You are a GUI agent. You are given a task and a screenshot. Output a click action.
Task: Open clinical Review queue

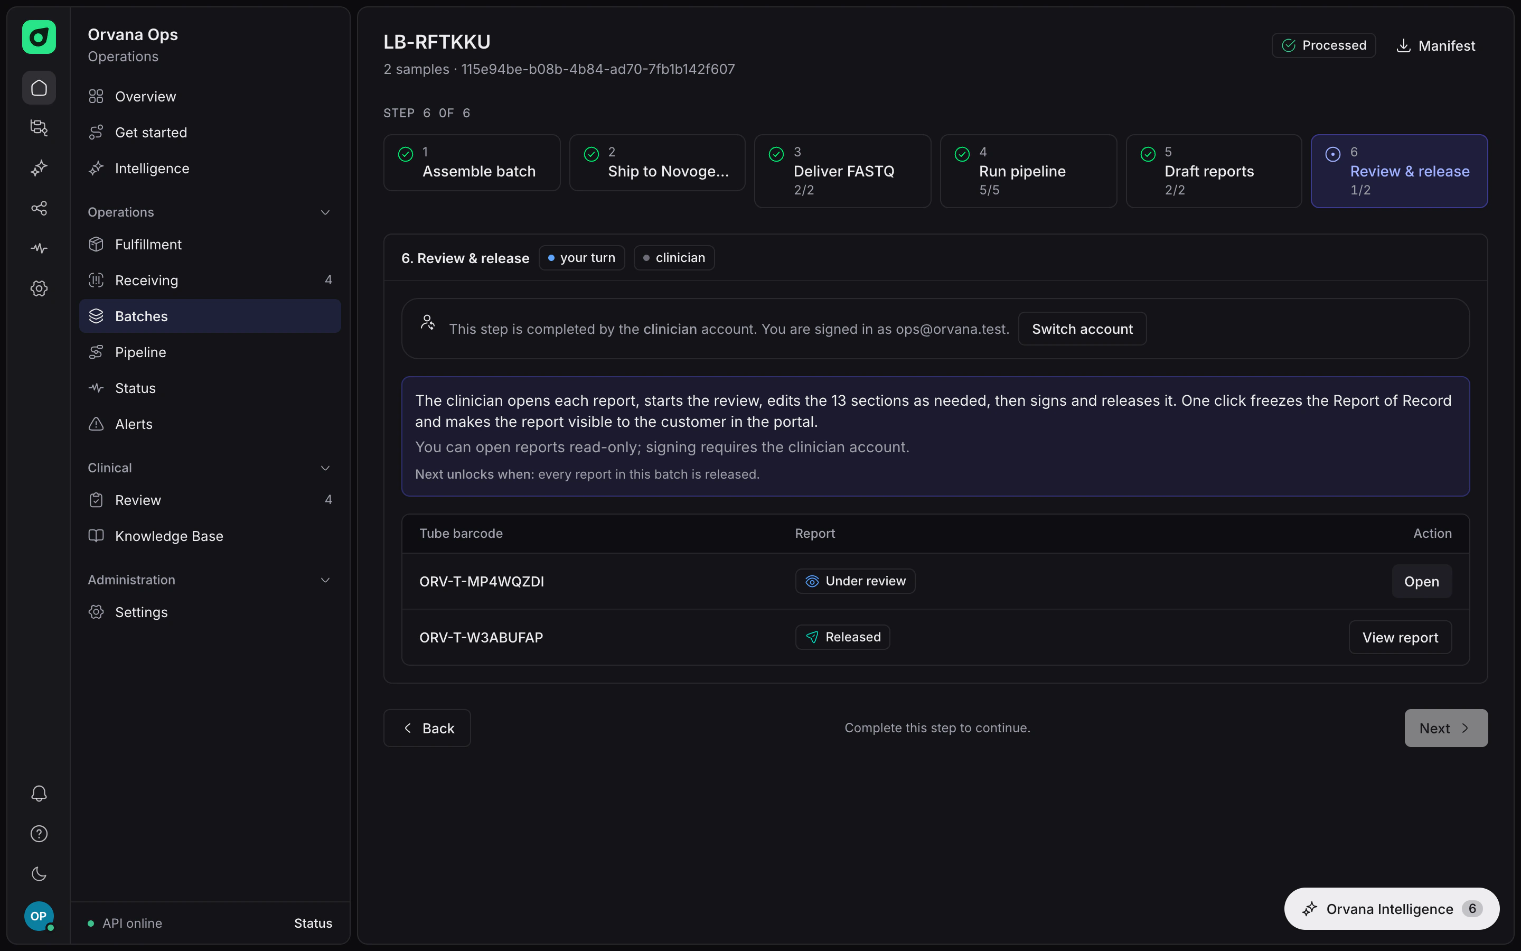coord(210,499)
